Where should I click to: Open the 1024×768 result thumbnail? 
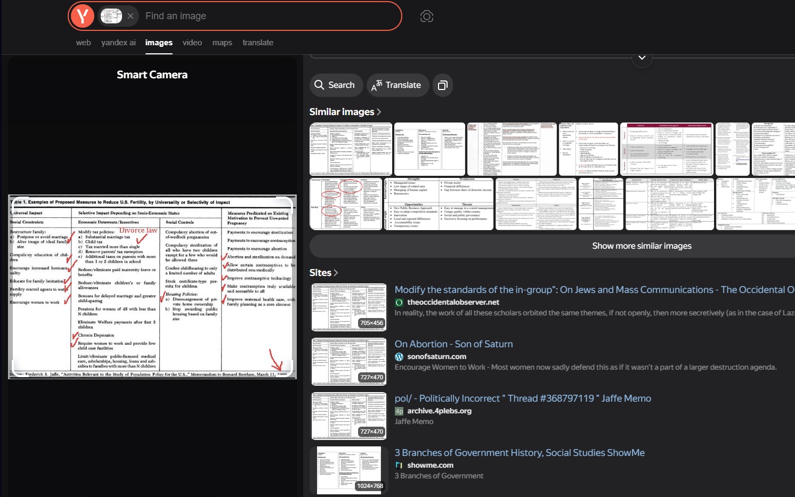[348, 470]
